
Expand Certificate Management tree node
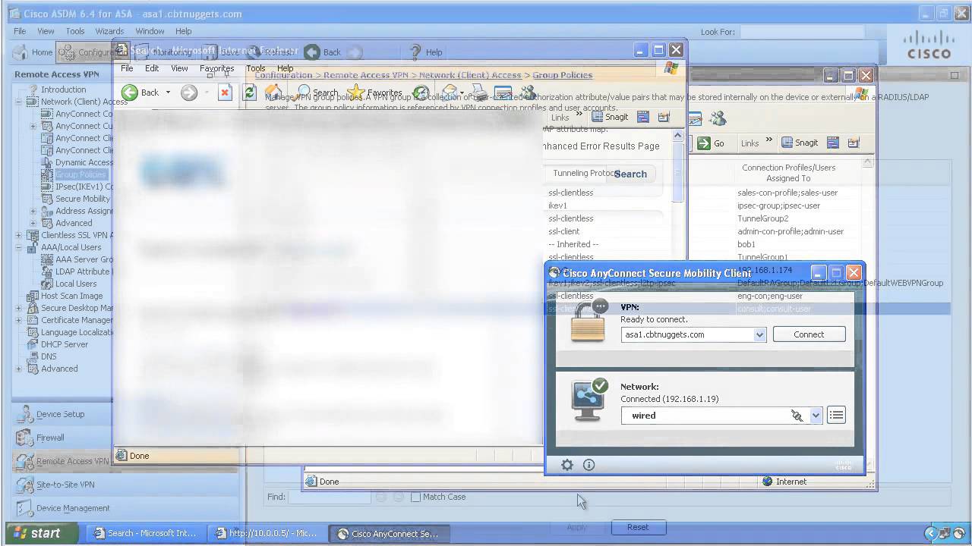pos(19,320)
